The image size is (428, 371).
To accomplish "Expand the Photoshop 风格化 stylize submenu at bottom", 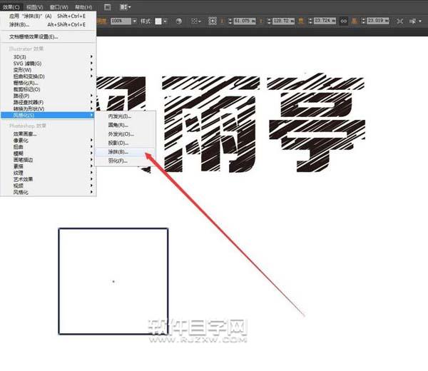I will click(48, 192).
